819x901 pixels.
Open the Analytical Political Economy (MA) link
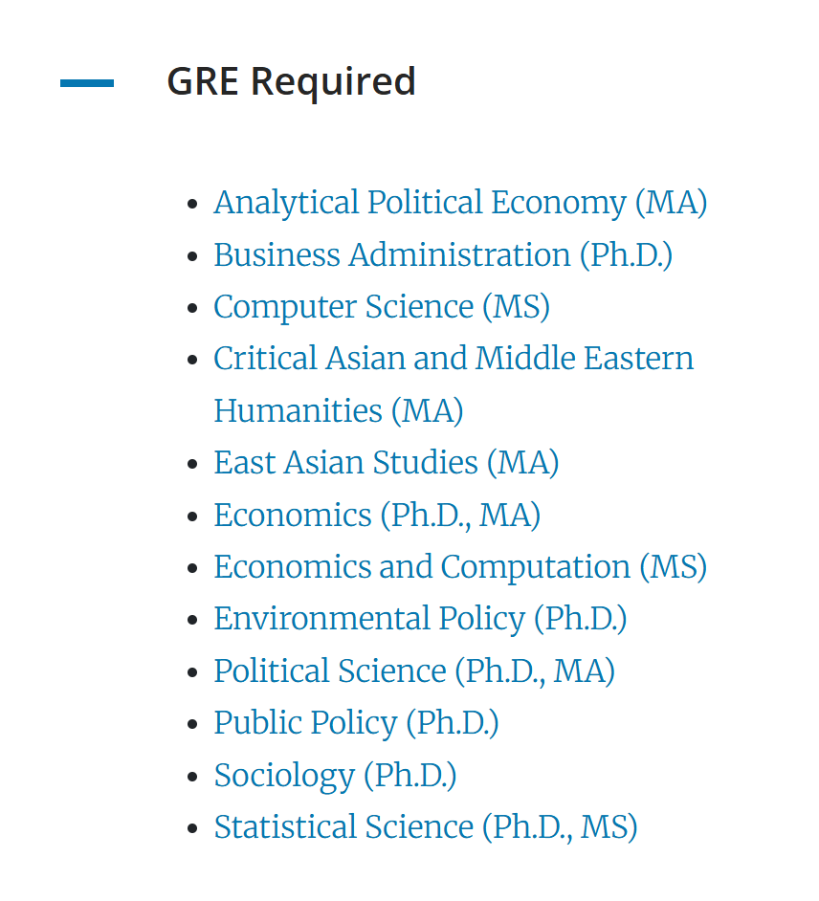coord(459,203)
